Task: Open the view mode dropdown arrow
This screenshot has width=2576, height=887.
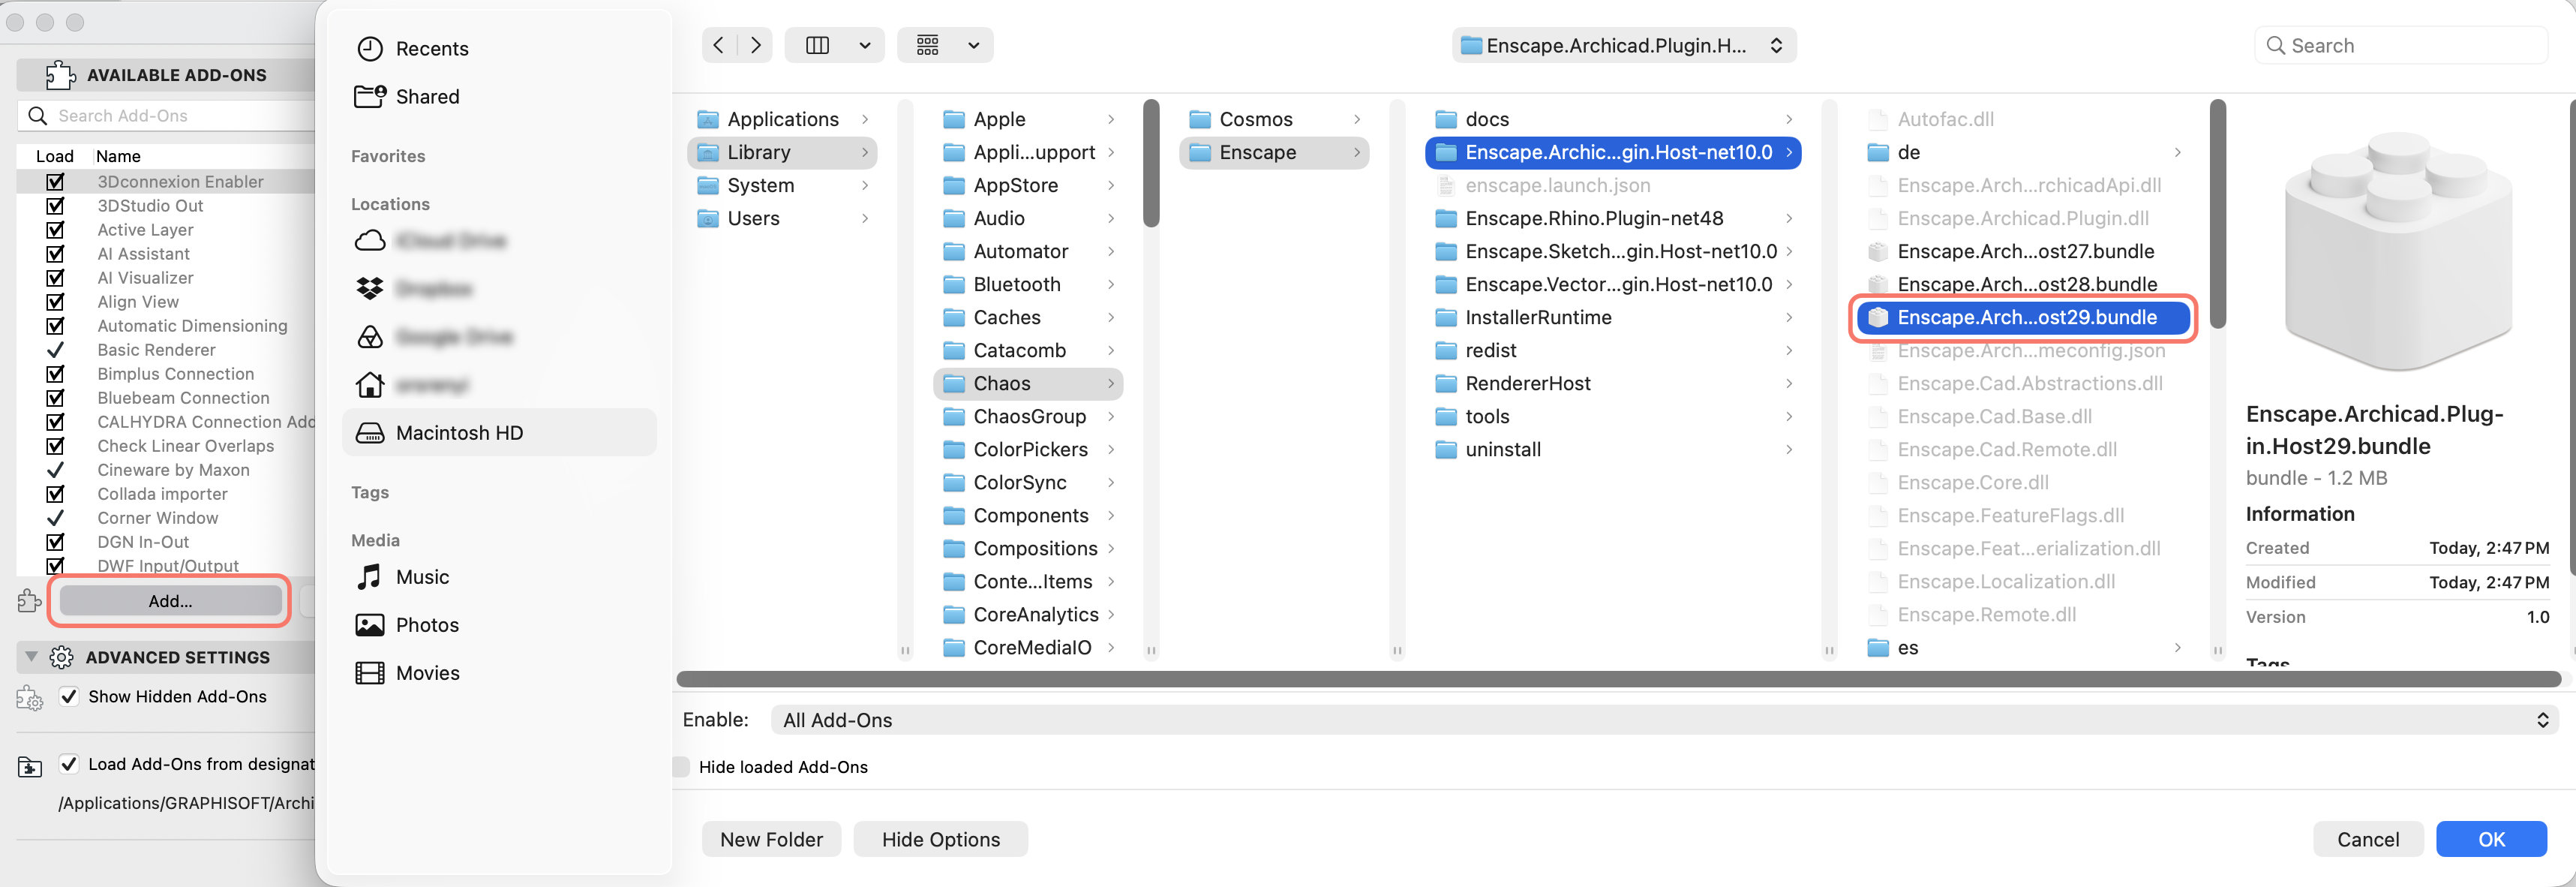Action: click(865, 45)
